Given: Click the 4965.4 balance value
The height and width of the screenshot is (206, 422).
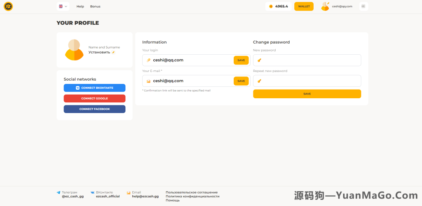Looking at the screenshot, I should [x=281, y=7].
